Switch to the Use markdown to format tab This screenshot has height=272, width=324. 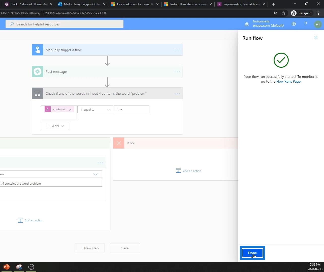(135, 4)
